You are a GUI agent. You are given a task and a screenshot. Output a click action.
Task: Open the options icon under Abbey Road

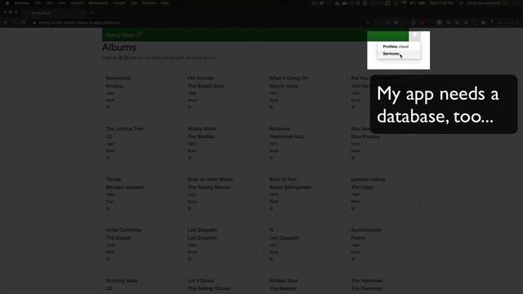click(190, 158)
